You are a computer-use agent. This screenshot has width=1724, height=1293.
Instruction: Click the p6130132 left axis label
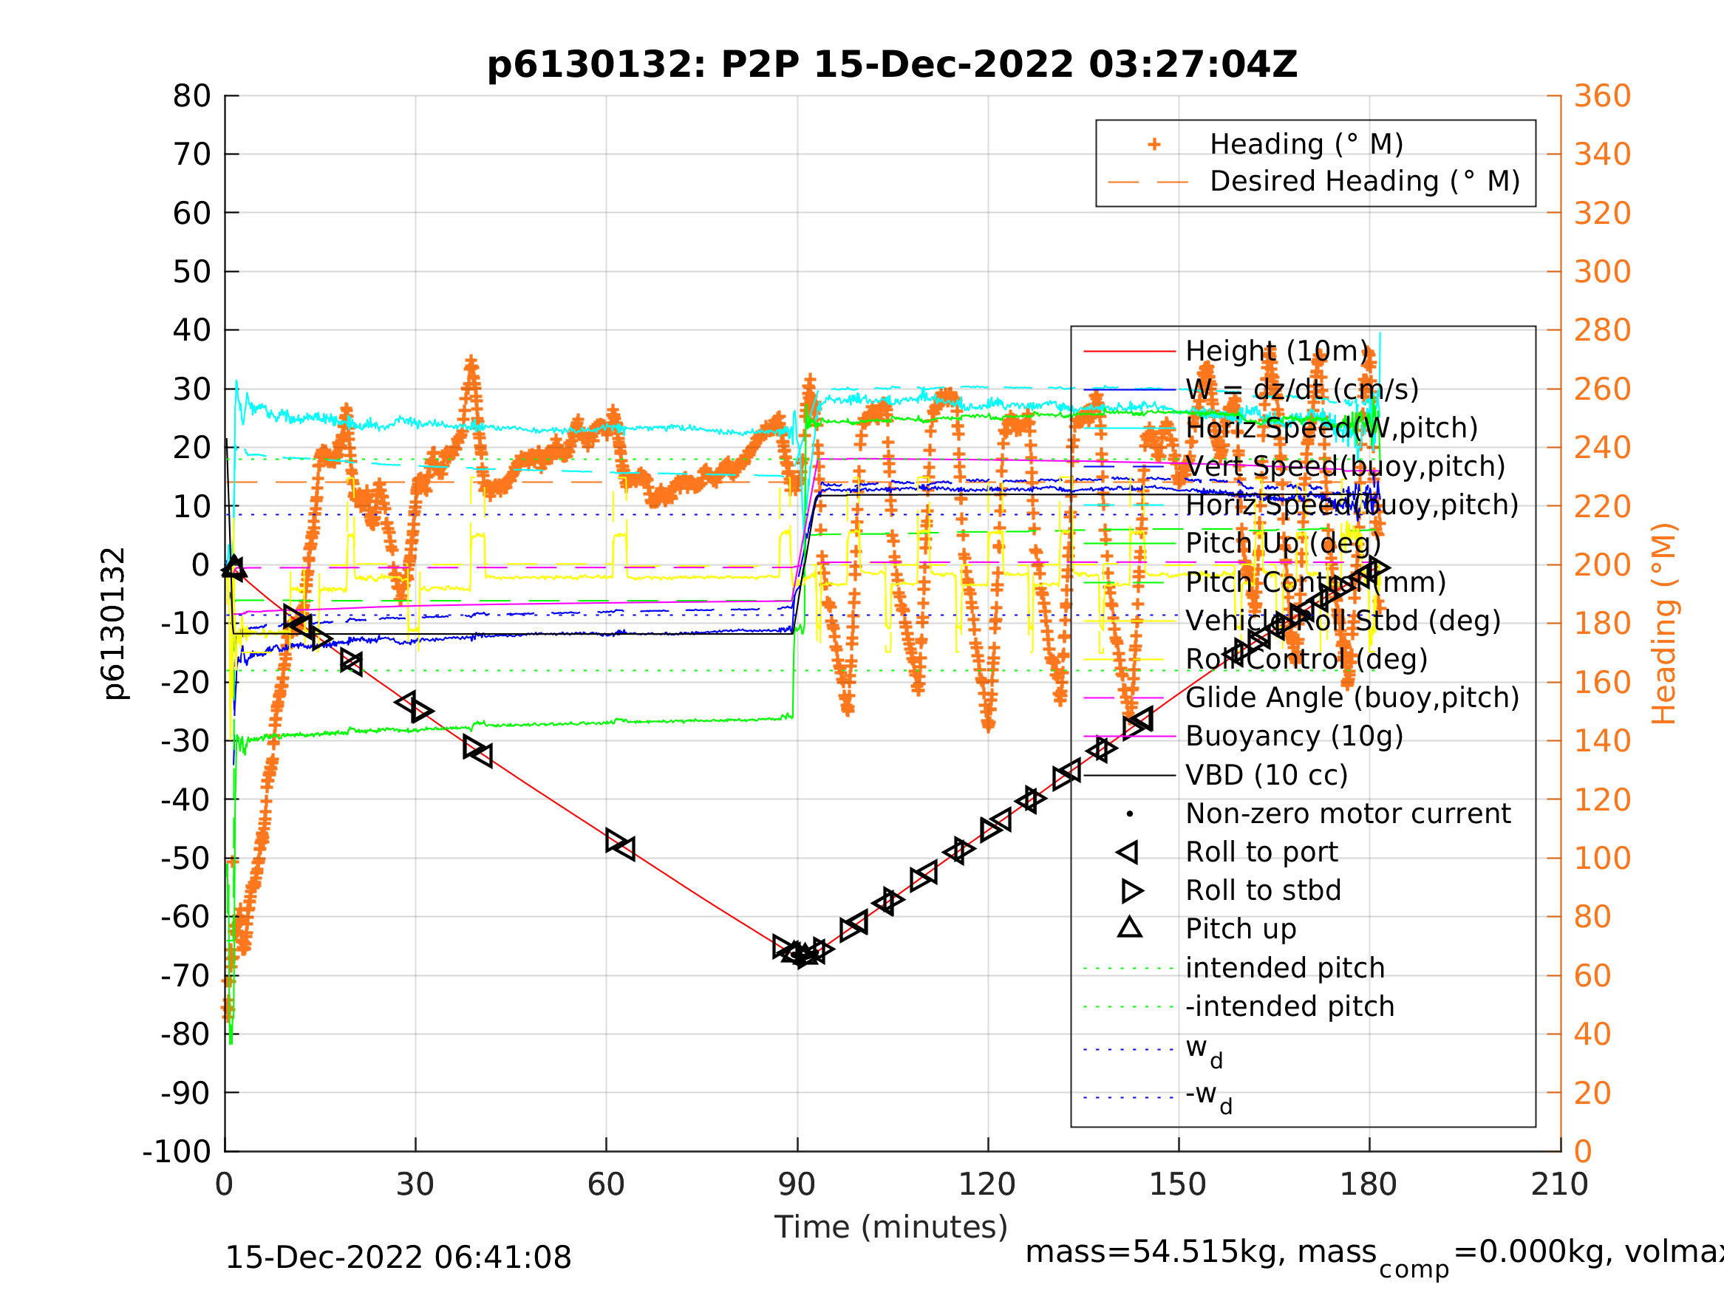click(115, 624)
